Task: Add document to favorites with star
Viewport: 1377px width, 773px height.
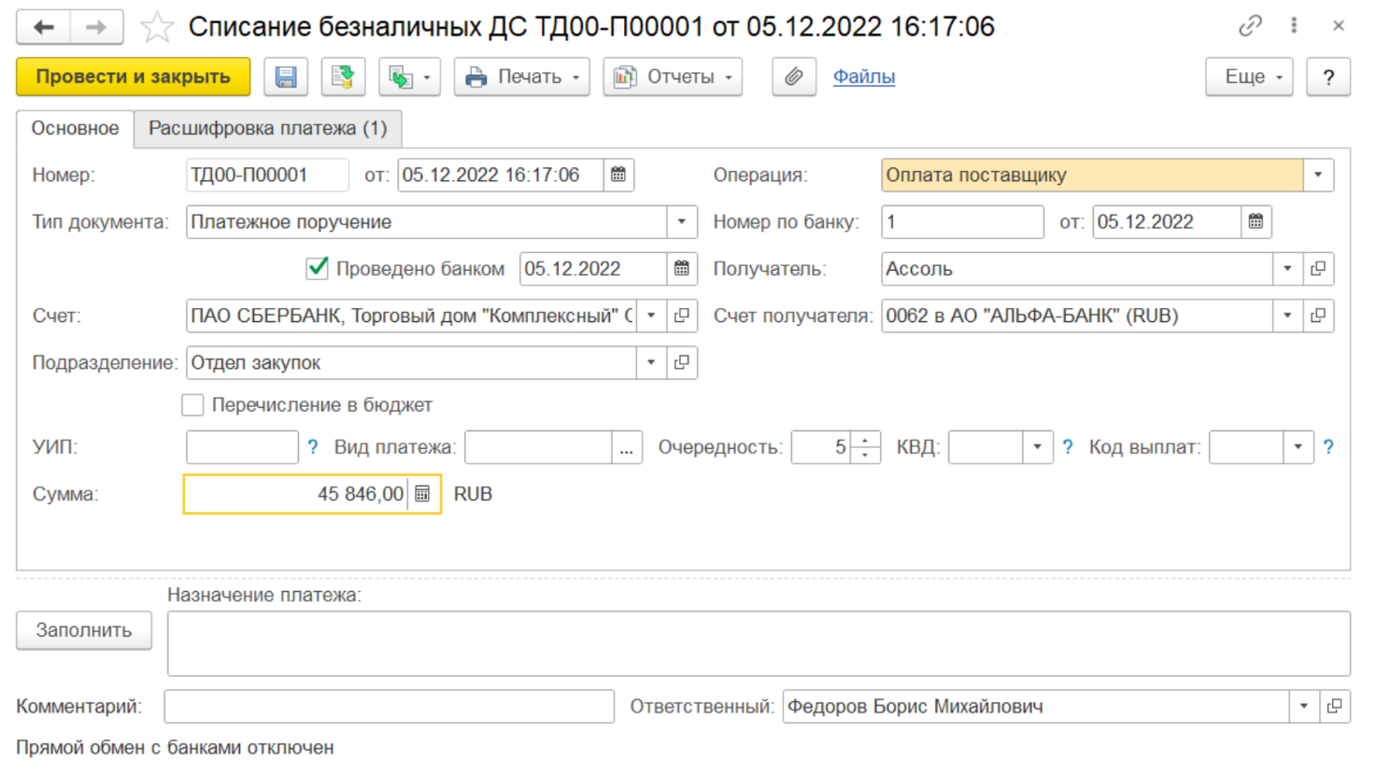Action: click(x=157, y=27)
